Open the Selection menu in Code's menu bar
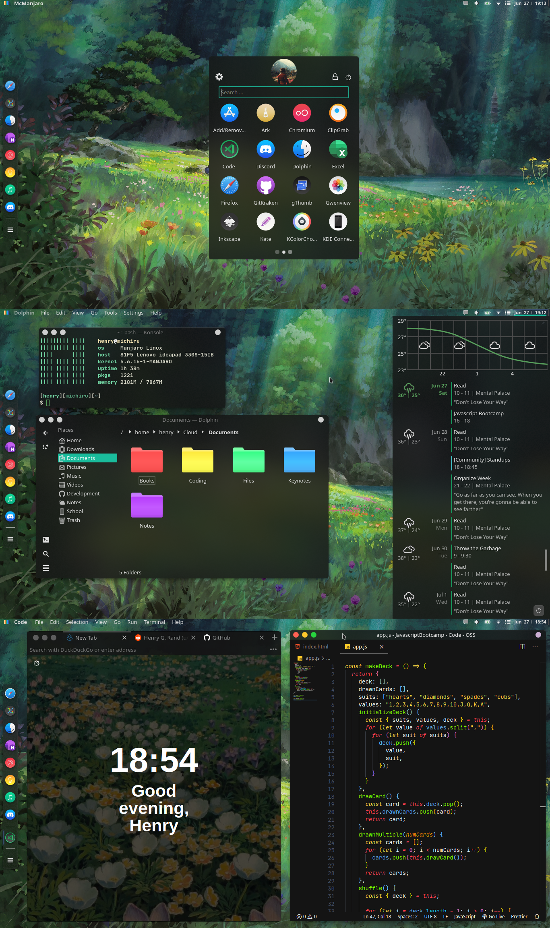The image size is (550, 928). [77, 622]
